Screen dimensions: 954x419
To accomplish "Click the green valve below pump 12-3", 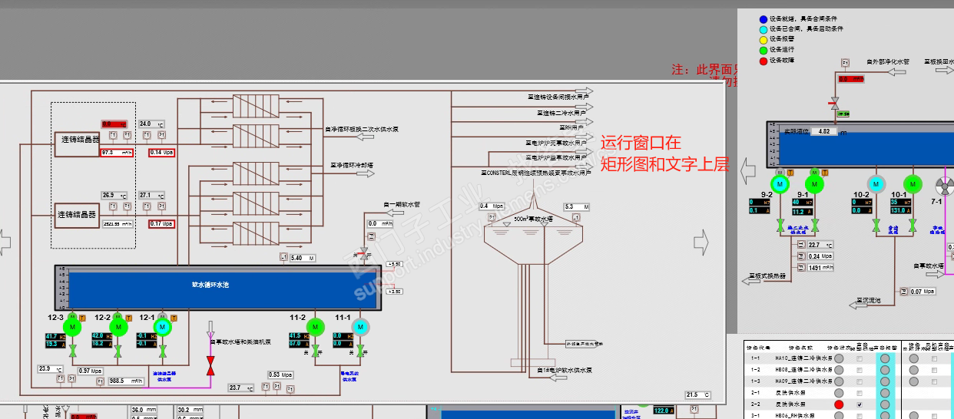I will [72, 352].
